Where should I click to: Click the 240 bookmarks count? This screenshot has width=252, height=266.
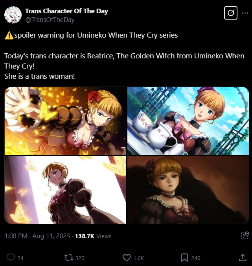tap(196, 258)
